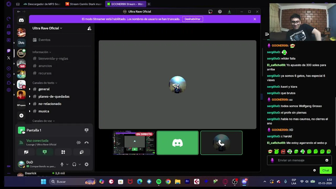
Task: Show hidden system tray icons chevron
Action: [265, 182]
